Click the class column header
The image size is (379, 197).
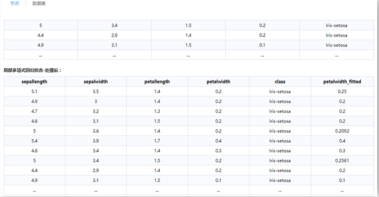click(280, 81)
